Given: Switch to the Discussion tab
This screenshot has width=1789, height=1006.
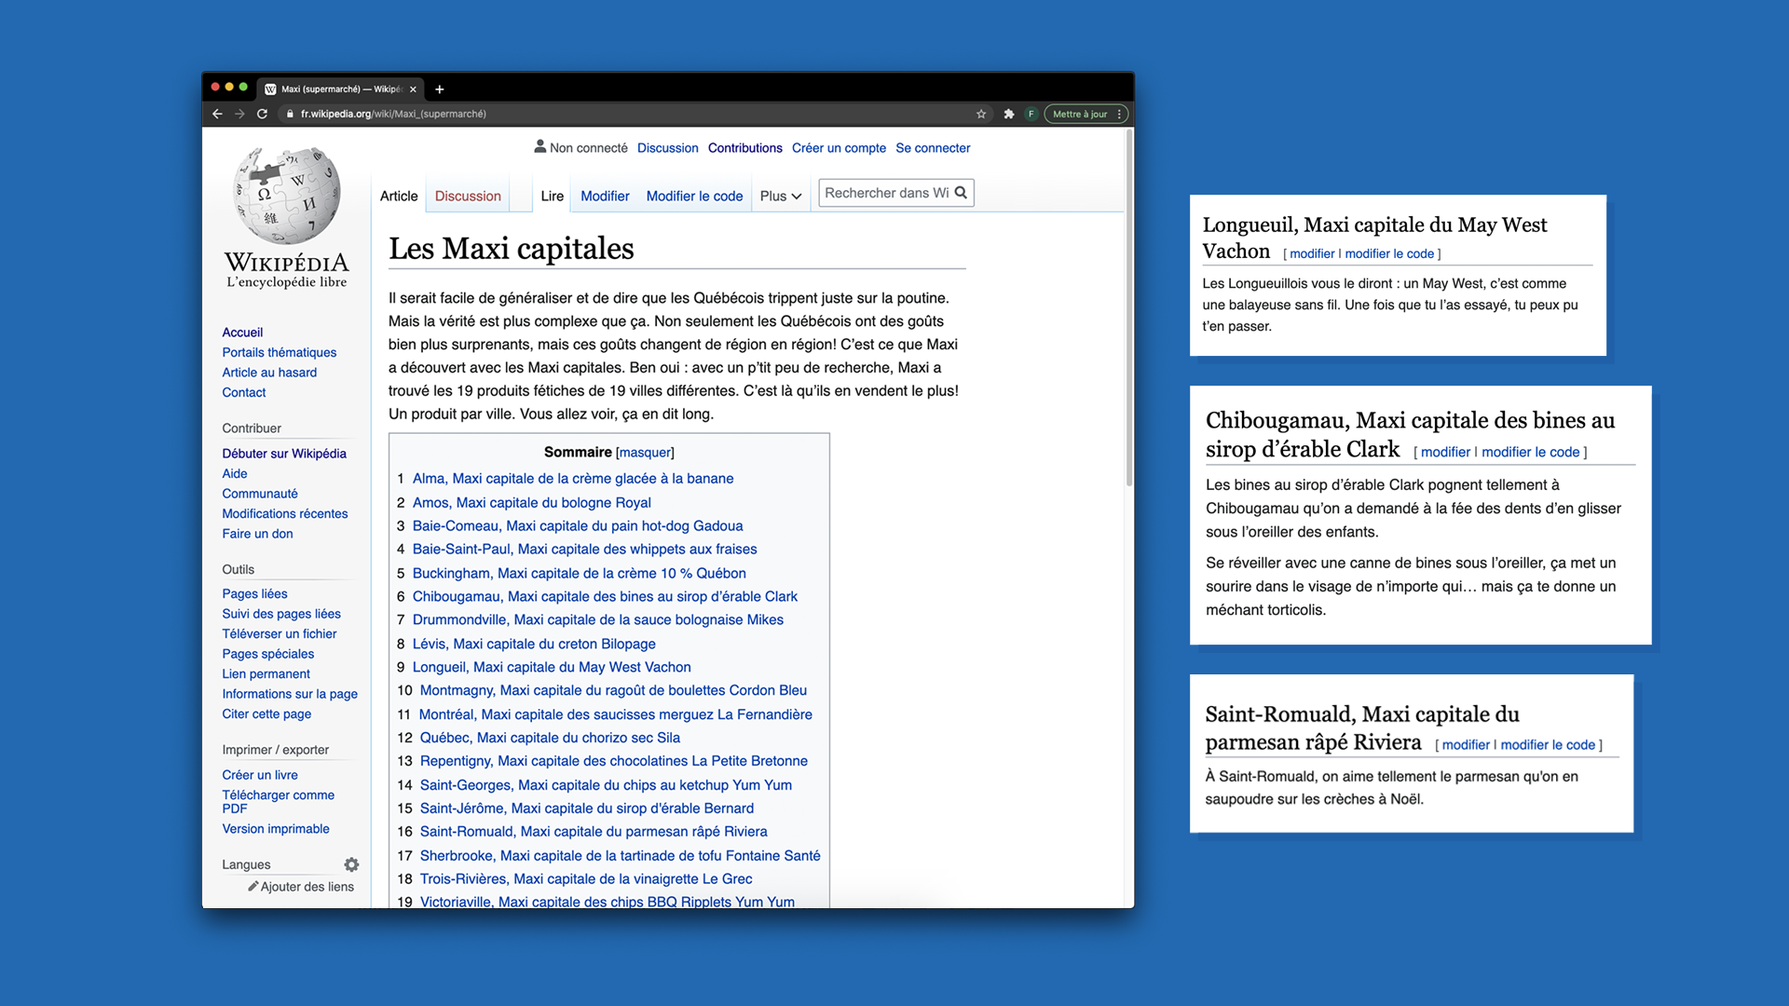Looking at the screenshot, I should pos(468,197).
